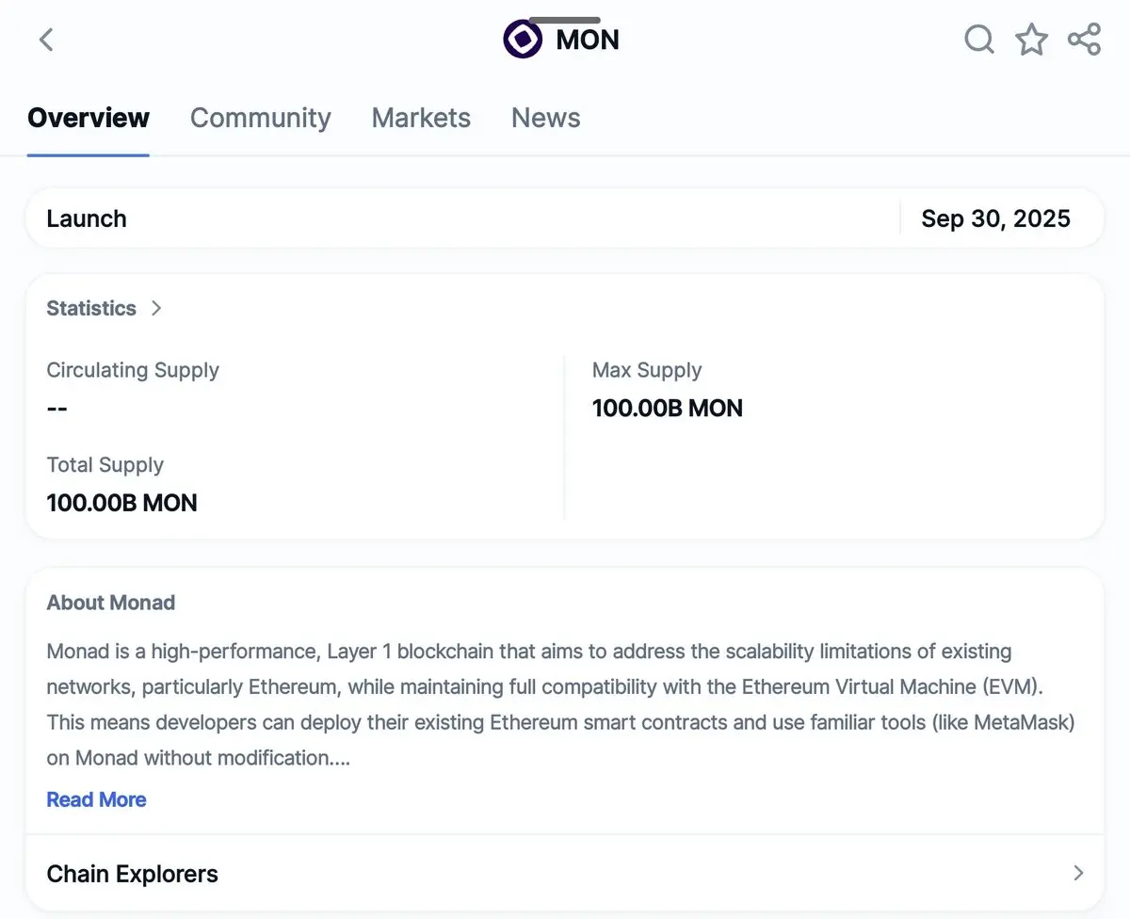Click the Total Supply label
The width and height of the screenshot is (1130, 919).
[x=105, y=464]
